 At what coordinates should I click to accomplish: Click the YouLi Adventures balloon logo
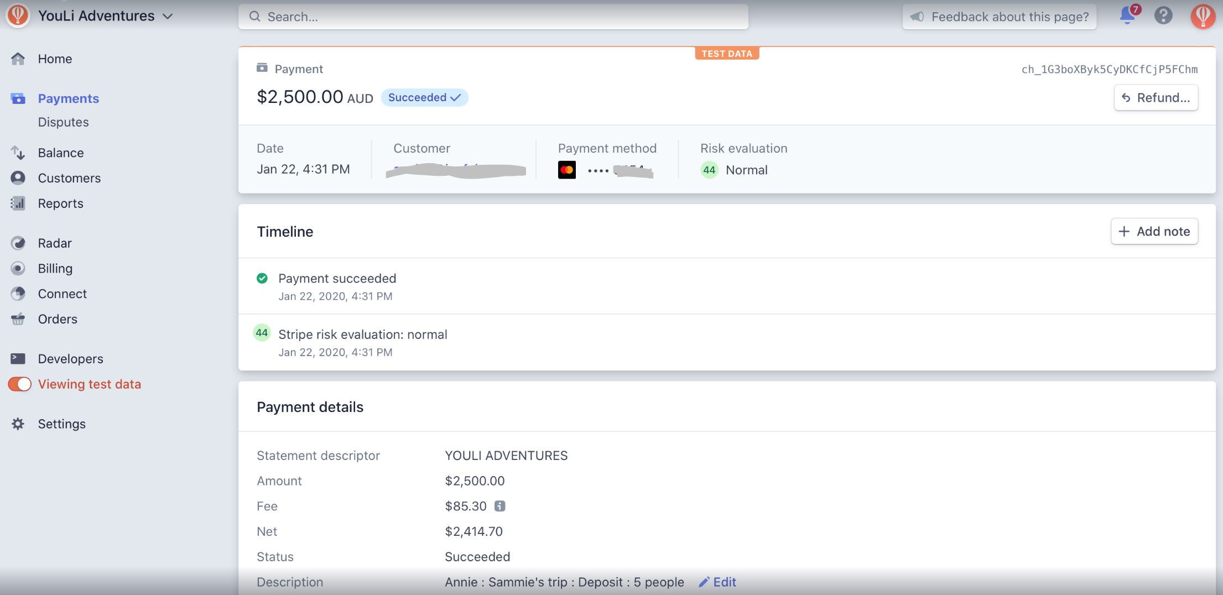pos(18,15)
